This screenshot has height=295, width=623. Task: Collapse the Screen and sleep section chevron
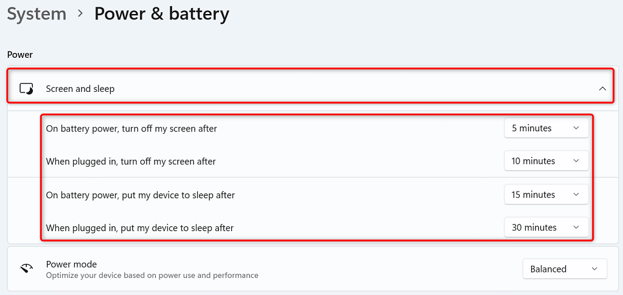click(602, 89)
